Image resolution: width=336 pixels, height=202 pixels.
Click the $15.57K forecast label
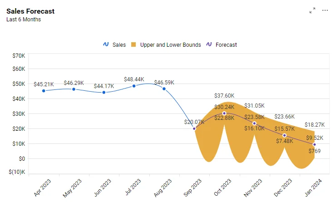click(x=285, y=129)
